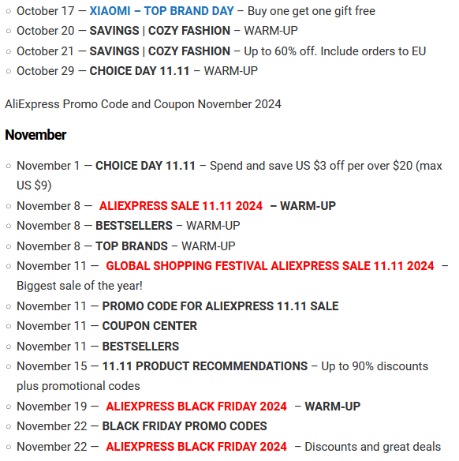This screenshot has height=461, width=459.
Task: Open November 11 BESTSELLERS link
Action: point(140,347)
